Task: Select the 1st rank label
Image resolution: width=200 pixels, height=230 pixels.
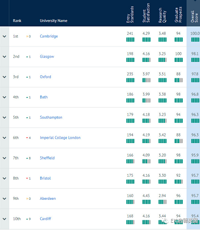Action: coord(15,36)
